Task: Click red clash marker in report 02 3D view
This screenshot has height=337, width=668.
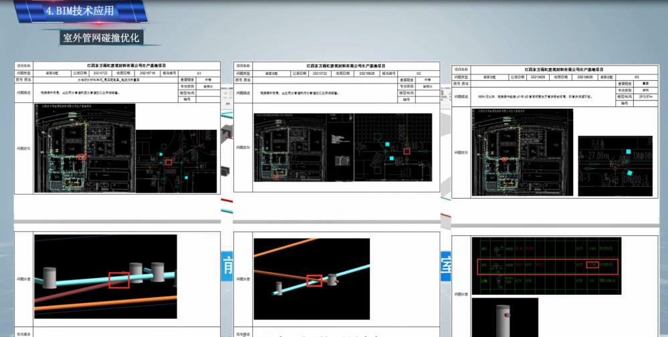Action: 314,280
